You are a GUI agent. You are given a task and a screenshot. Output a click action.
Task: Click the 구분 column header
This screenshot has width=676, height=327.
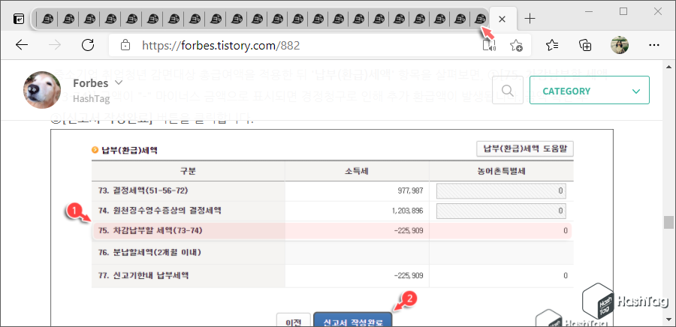(189, 171)
